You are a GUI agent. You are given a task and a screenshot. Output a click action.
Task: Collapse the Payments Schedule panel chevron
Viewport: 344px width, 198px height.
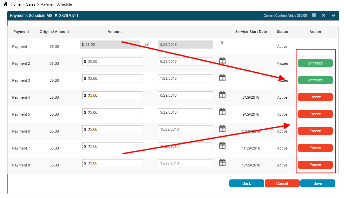(x=333, y=15)
